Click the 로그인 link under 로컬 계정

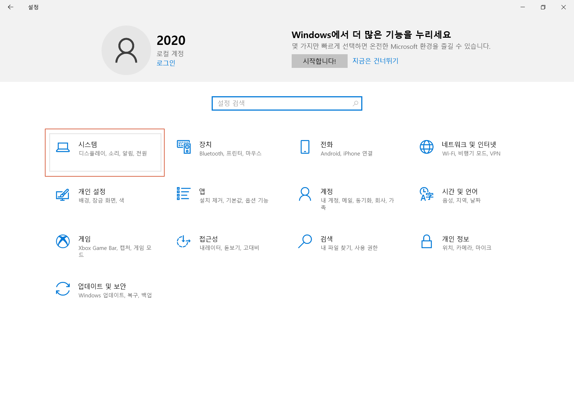pyautogui.click(x=166, y=63)
